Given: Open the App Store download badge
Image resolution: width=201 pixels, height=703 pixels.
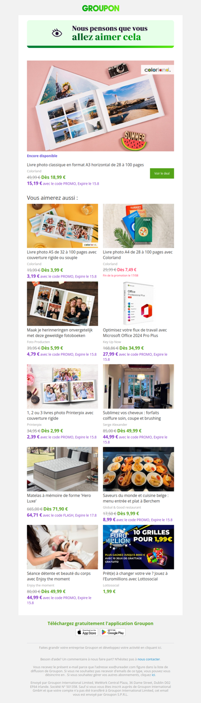Looking at the screenshot, I should [87, 632].
